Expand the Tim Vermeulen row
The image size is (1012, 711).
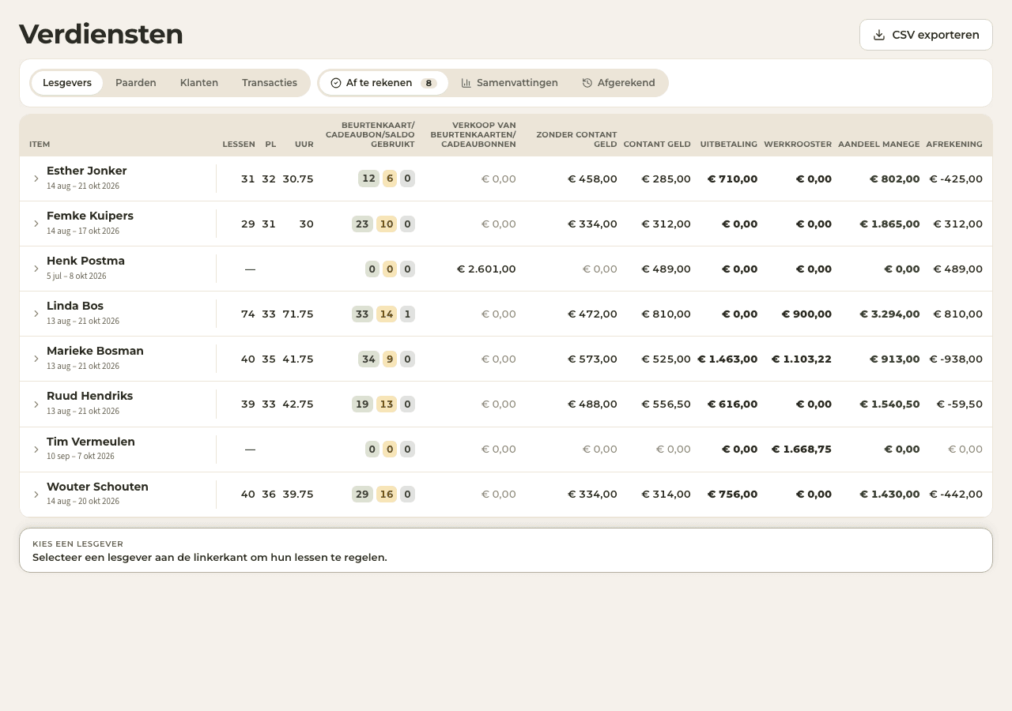click(x=36, y=450)
